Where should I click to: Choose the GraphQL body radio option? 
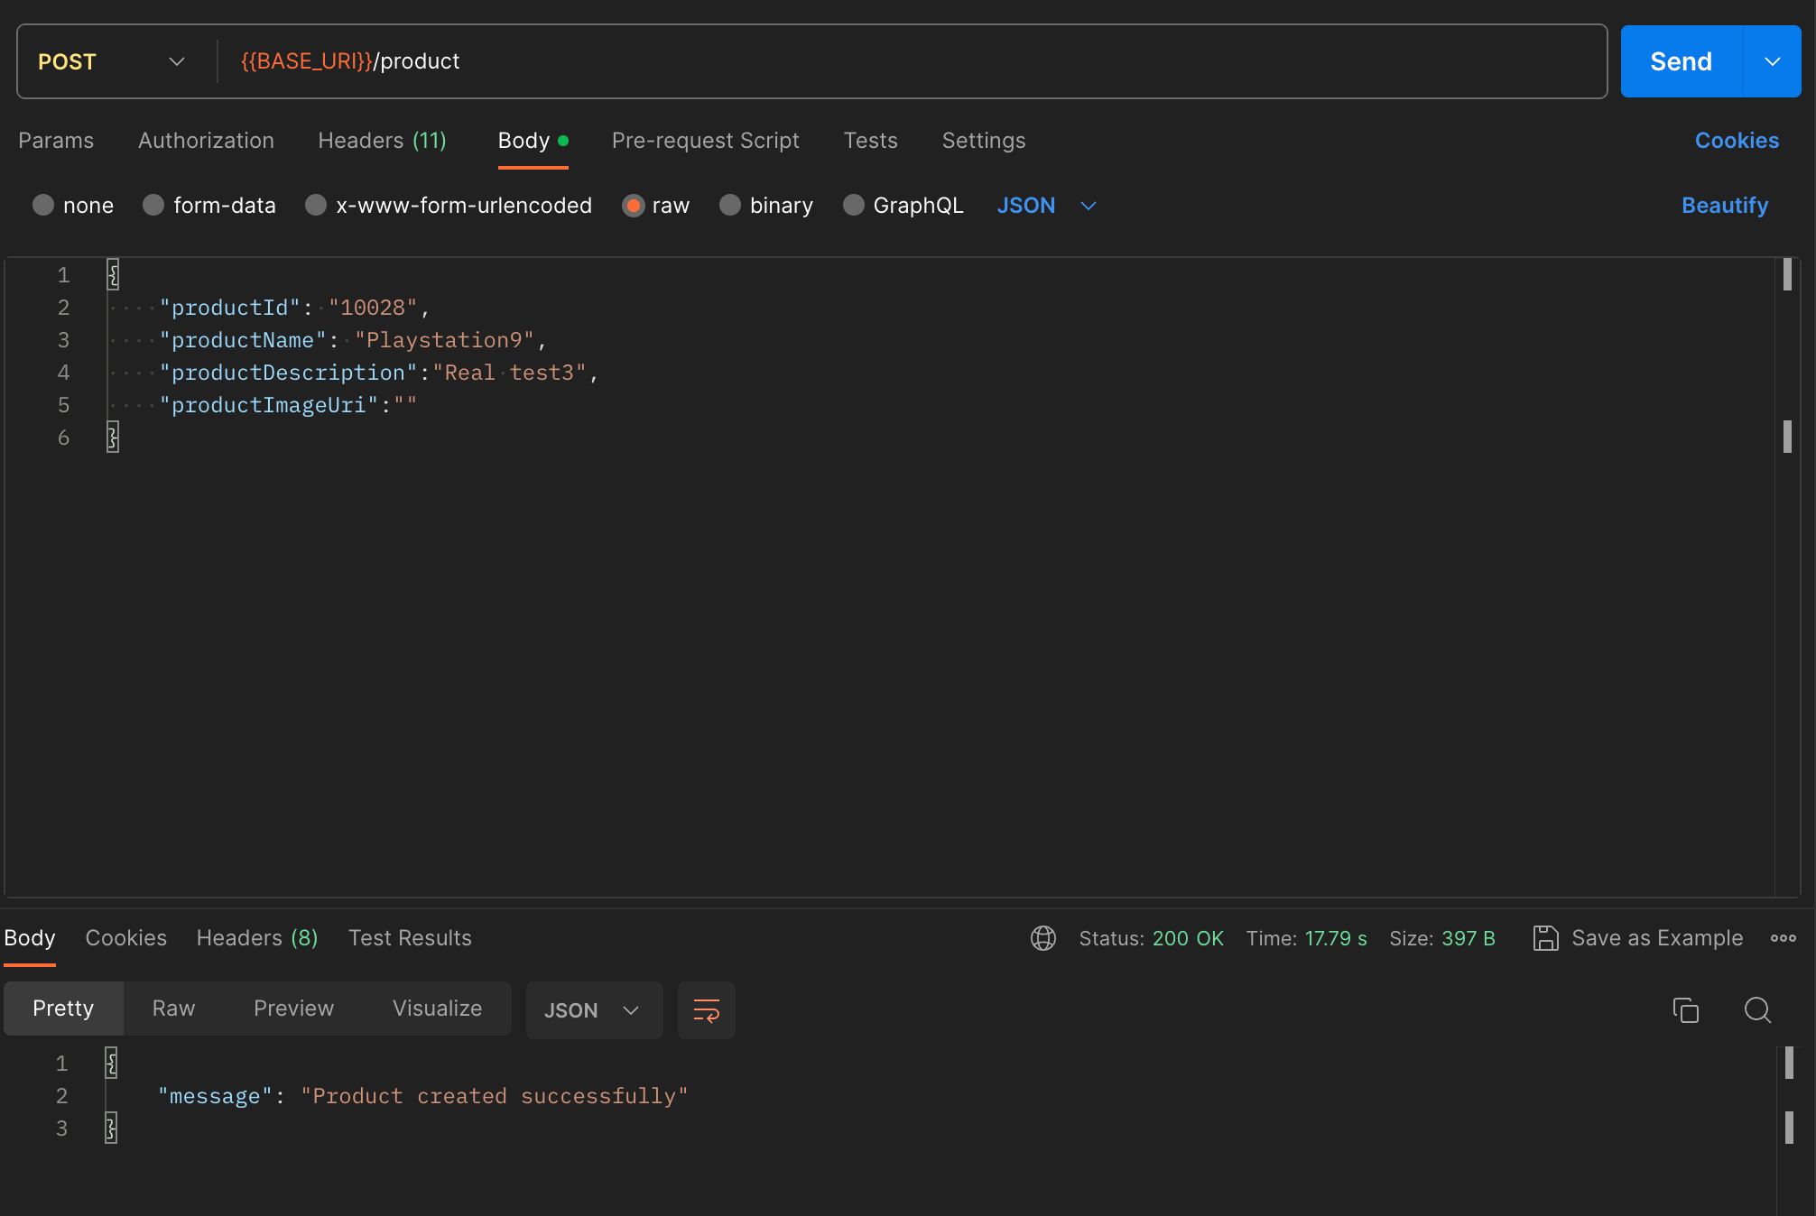point(853,206)
